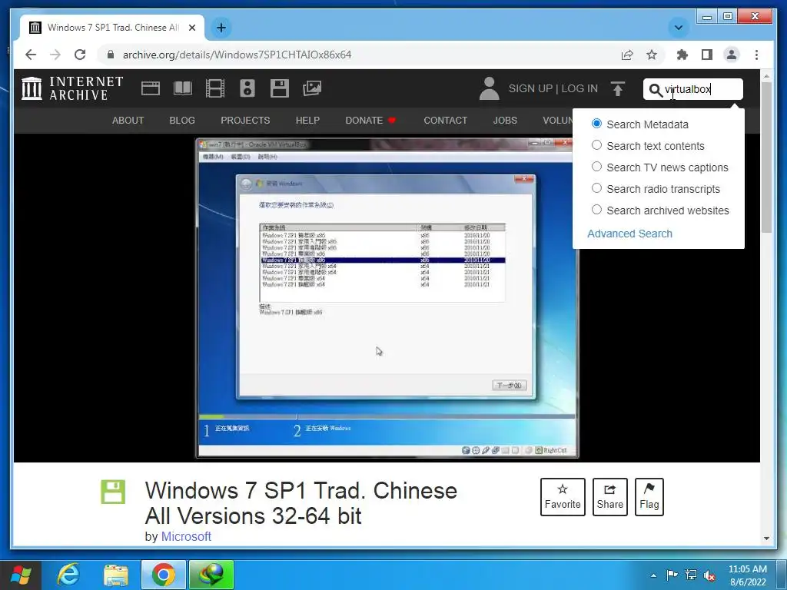
Task: Open Internet Explorer from the taskbar
Action: [68, 575]
